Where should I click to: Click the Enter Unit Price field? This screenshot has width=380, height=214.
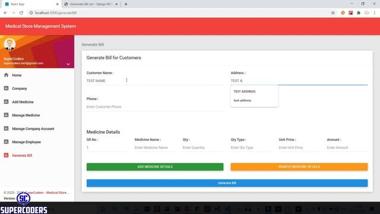pyautogui.click(x=299, y=147)
